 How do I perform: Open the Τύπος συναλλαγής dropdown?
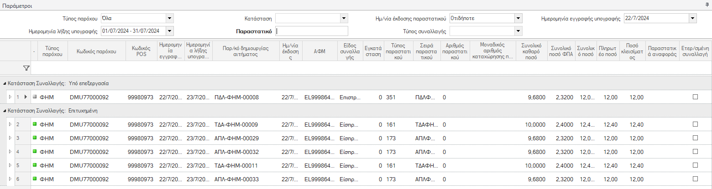point(518,31)
